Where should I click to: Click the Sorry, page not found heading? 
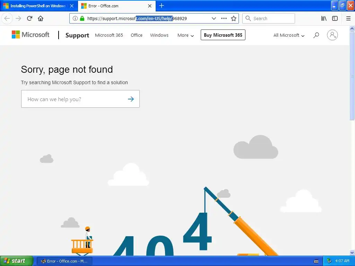[x=67, y=69]
